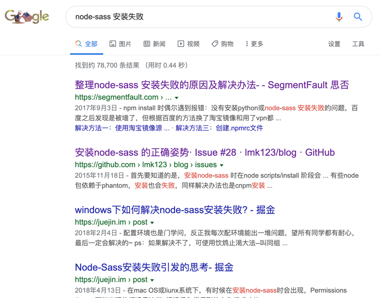Open the 图片 images tab
Viewport: 379px width, 298px height.
click(x=120, y=44)
